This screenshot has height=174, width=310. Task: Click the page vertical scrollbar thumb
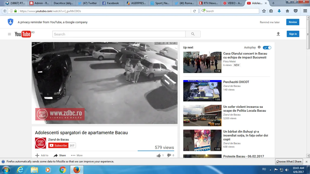pyautogui.click(x=308, y=34)
